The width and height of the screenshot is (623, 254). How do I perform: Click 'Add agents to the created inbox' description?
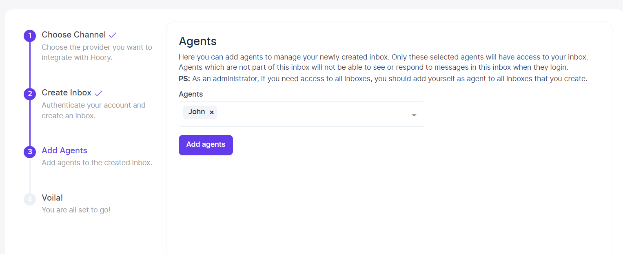tap(97, 163)
